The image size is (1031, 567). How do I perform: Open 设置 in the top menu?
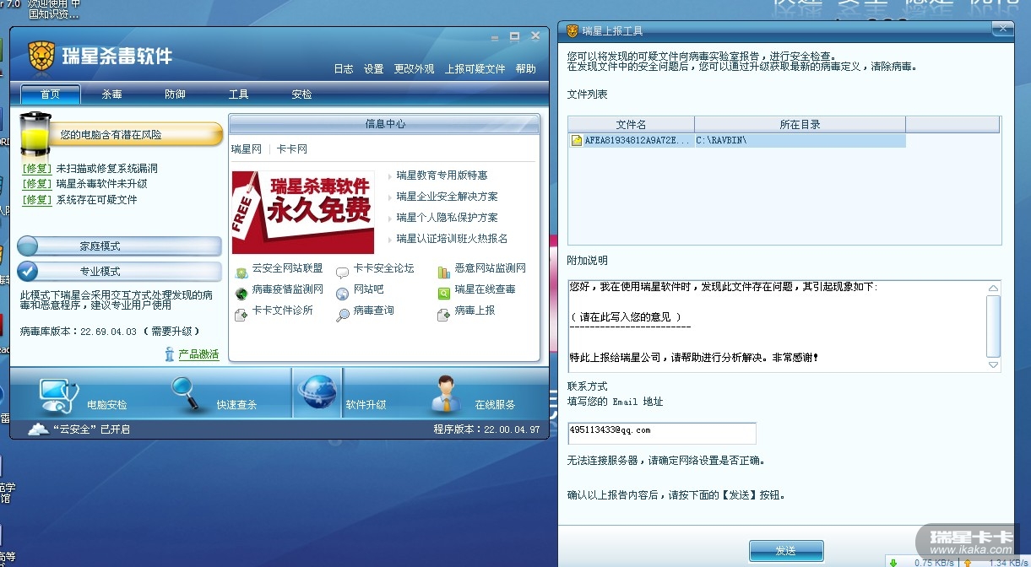pos(374,69)
